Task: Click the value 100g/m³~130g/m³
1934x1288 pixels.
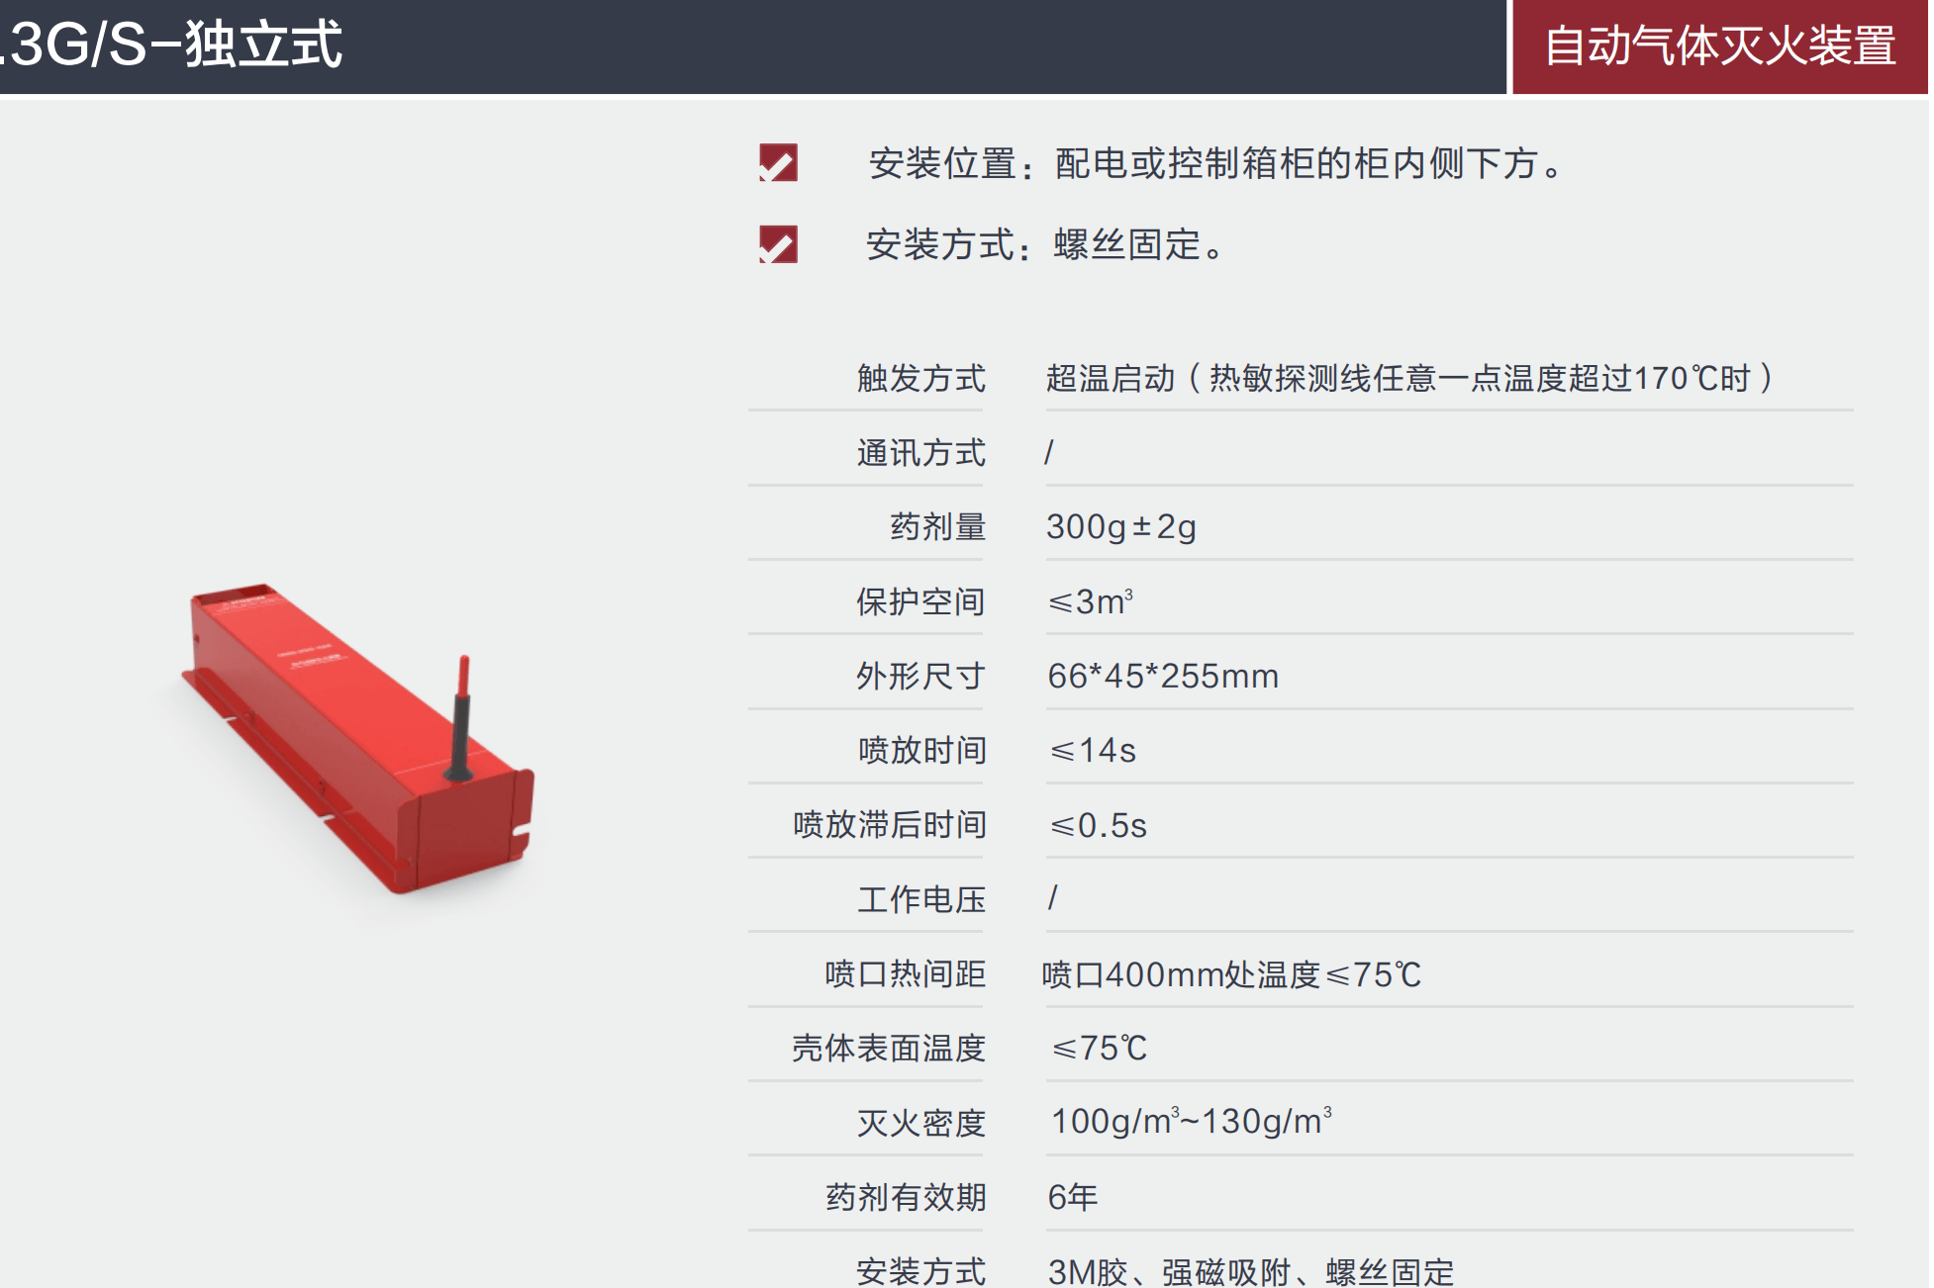Action: coord(1191,1121)
